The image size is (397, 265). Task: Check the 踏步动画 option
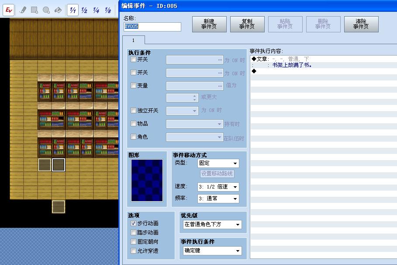coord(134,232)
